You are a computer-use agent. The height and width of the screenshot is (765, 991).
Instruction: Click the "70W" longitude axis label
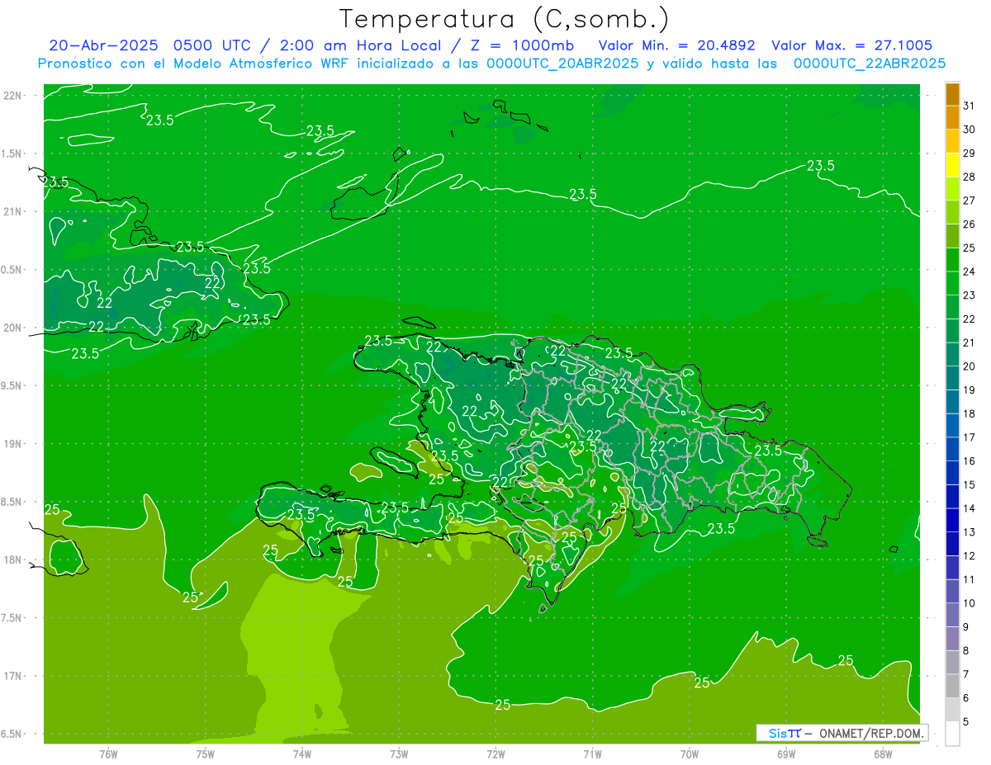coord(690,753)
